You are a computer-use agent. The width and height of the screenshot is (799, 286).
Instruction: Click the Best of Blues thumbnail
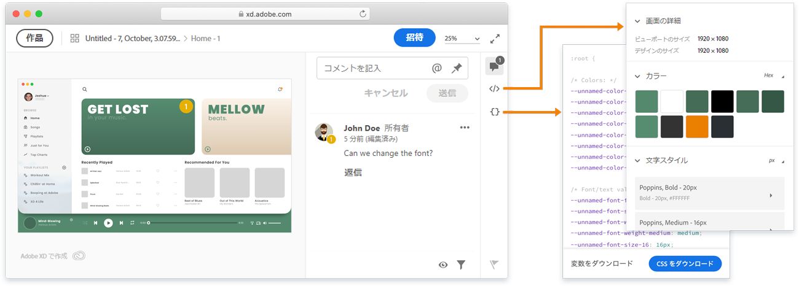199,182
